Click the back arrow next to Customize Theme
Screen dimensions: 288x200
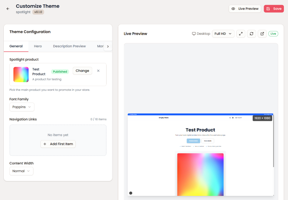8,9
